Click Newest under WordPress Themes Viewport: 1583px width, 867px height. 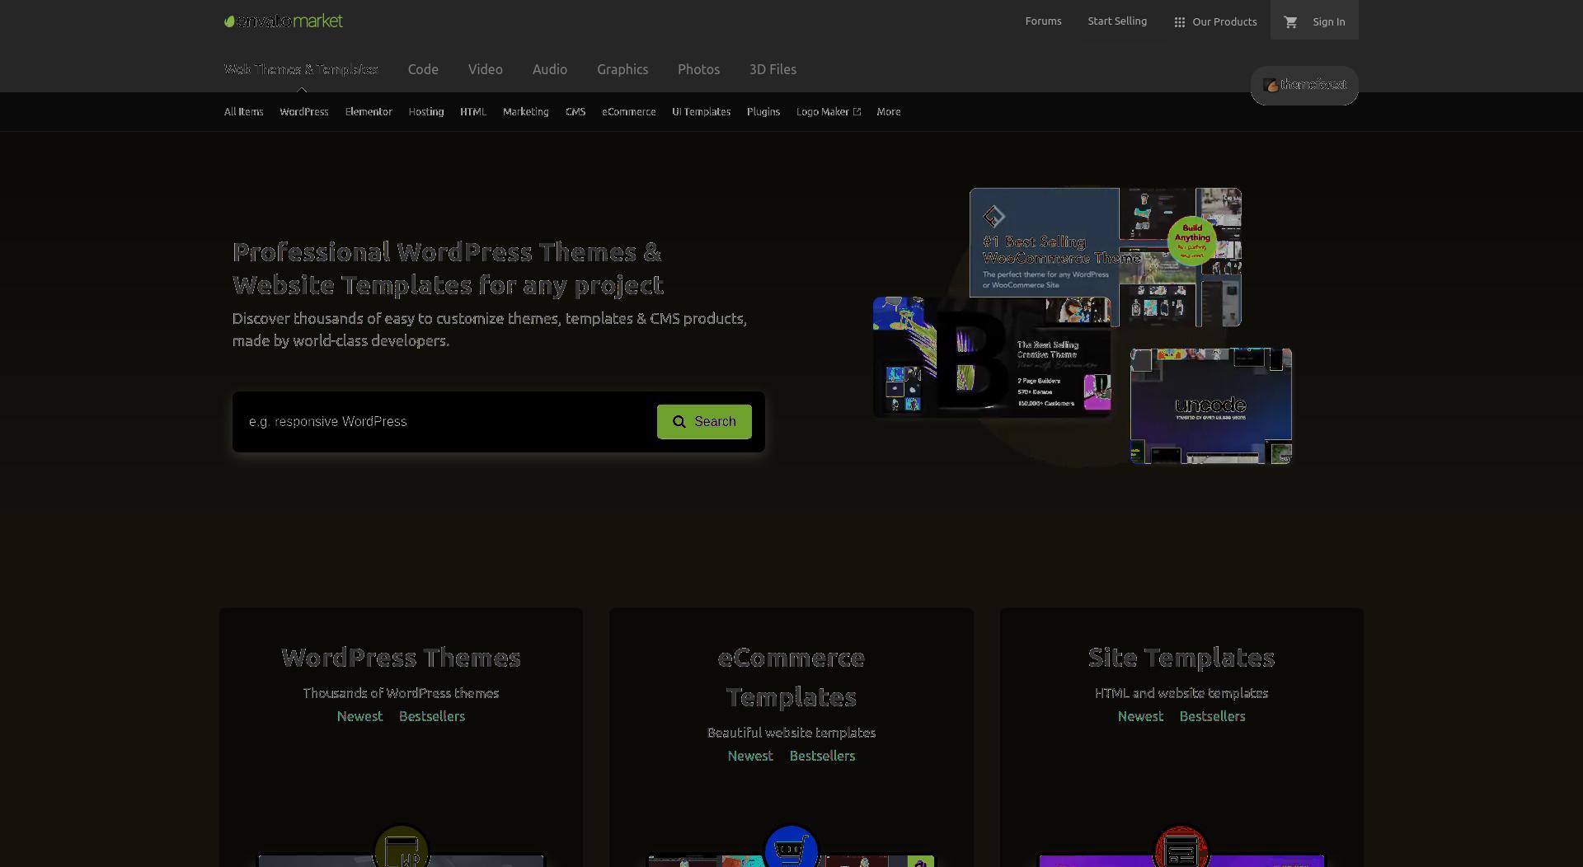pos(359,716)
